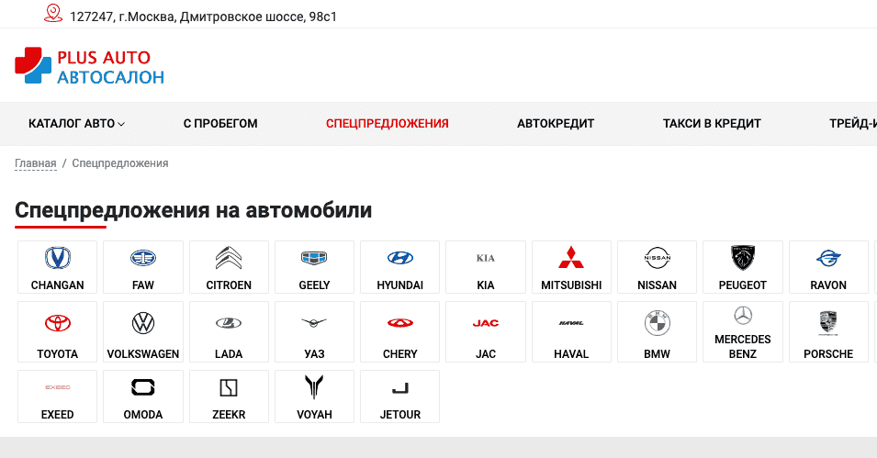877x458 pixels.
Task: Select the BMW brand logo
Action: 658,323
